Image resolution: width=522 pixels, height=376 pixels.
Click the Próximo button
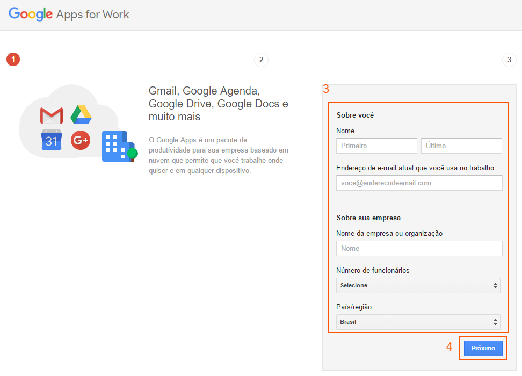[483, 348]
